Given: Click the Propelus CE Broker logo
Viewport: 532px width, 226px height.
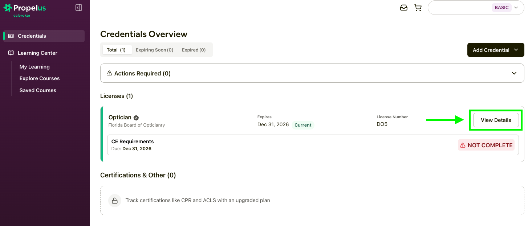Looking at the screenshot, I should [x=25, y=10].
